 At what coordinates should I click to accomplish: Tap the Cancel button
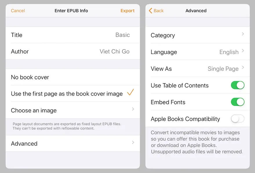click(x=18, y=11)
